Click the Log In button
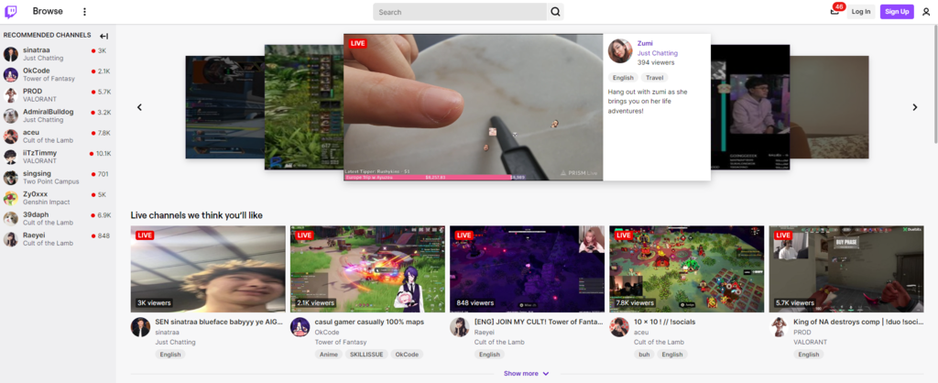Image resolution: width=938 pixels, height=383 pixels. [861, 11]
